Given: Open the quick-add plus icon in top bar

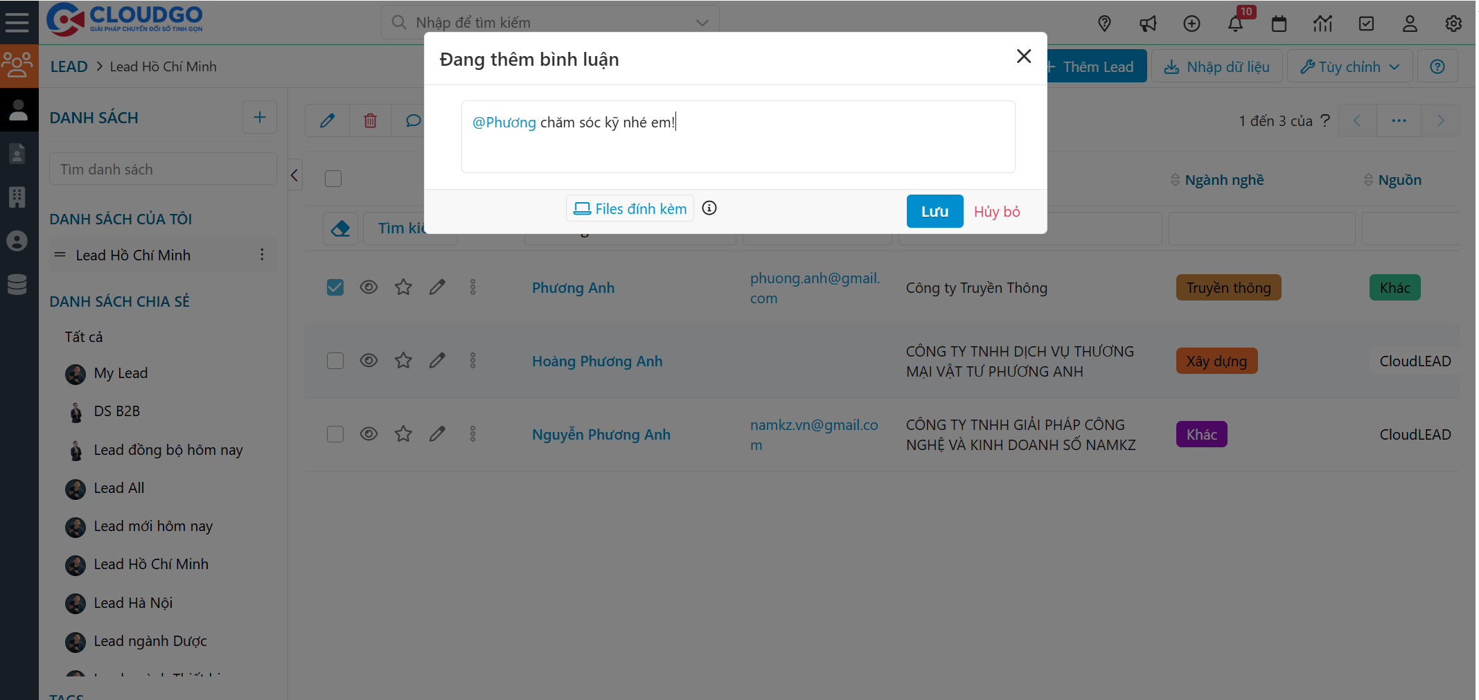Looking at the screenshot, I should point(1192,23).
